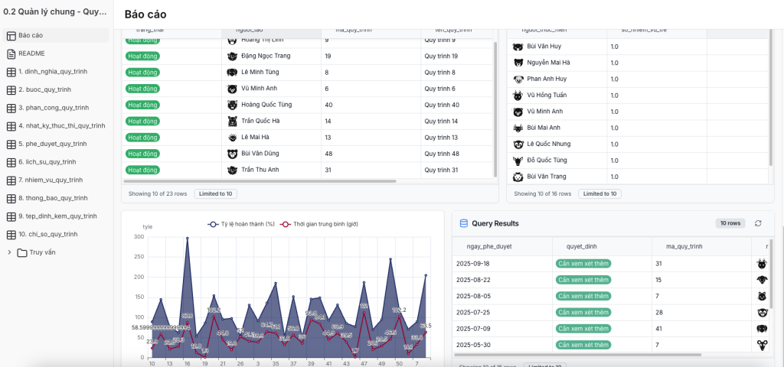The height and width of the screenshot is (367, 784).
Task: Click avatar icon next to Nguyễn Mai Hà
Action: 518,63
